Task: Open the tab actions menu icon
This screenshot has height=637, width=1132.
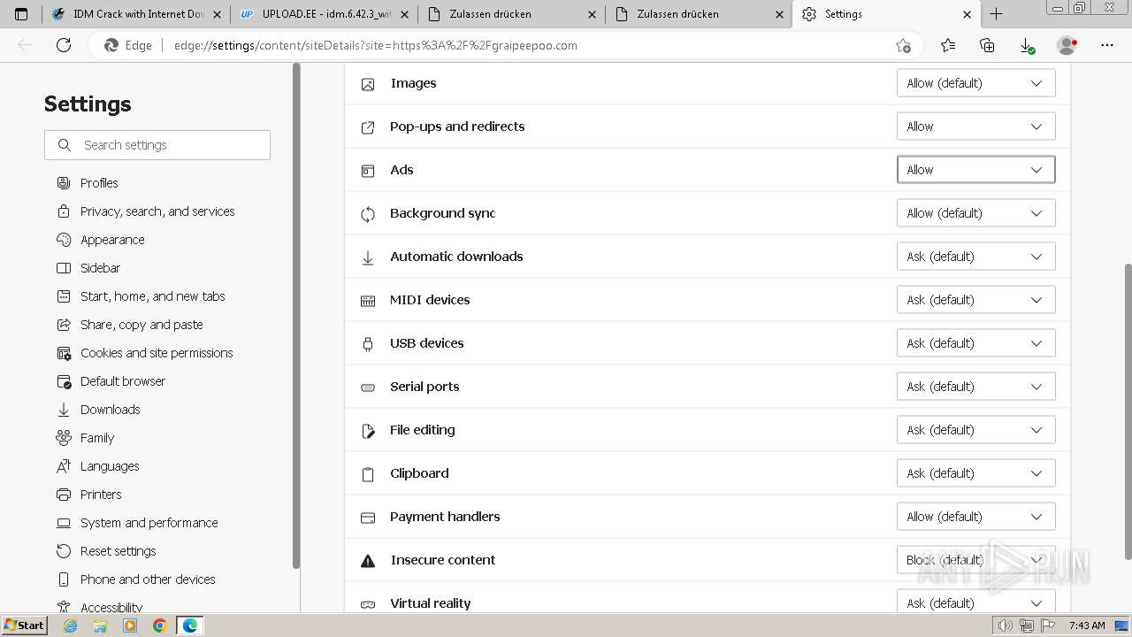Action: tap(21, 14)
